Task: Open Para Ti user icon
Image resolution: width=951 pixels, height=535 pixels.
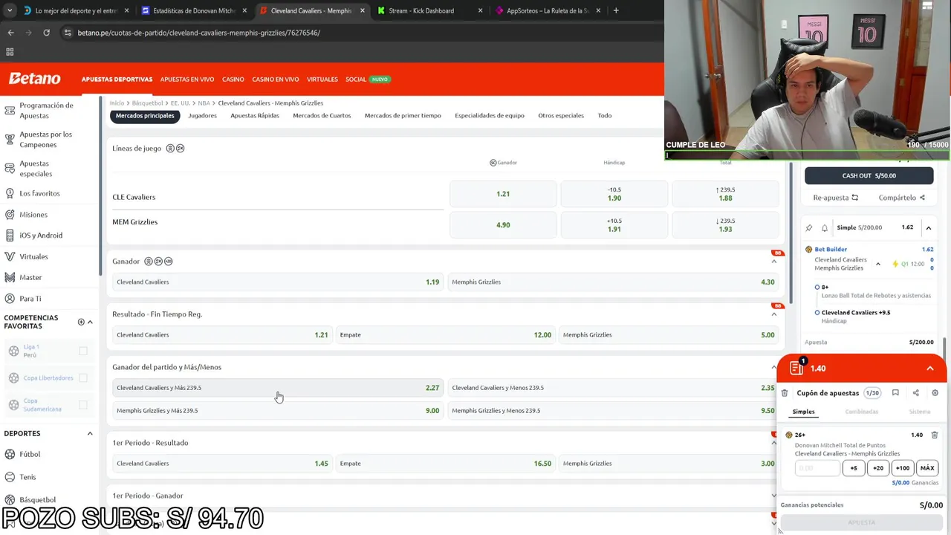Action: [10, 298]
